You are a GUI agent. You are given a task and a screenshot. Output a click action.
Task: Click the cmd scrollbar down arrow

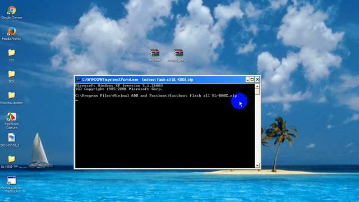click(257, 166)
